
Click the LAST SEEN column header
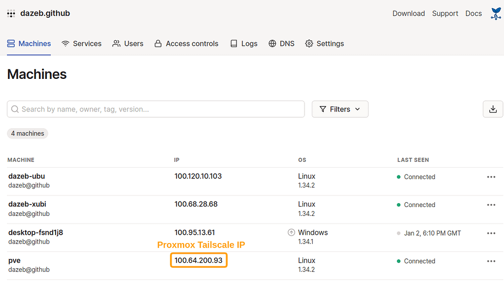pos(413,160)
